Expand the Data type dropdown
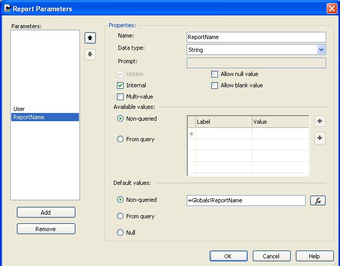 [x=321, y=50]
